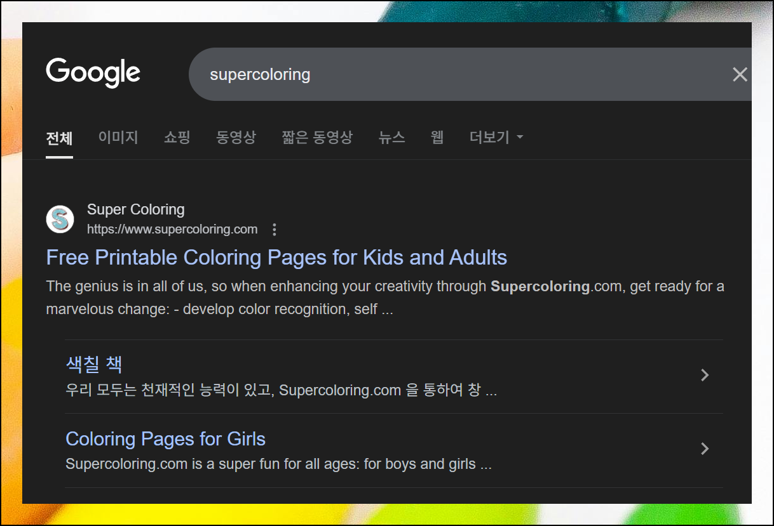
Task: Open the 색칠 책 sitelink
Action: pos(94,365)
